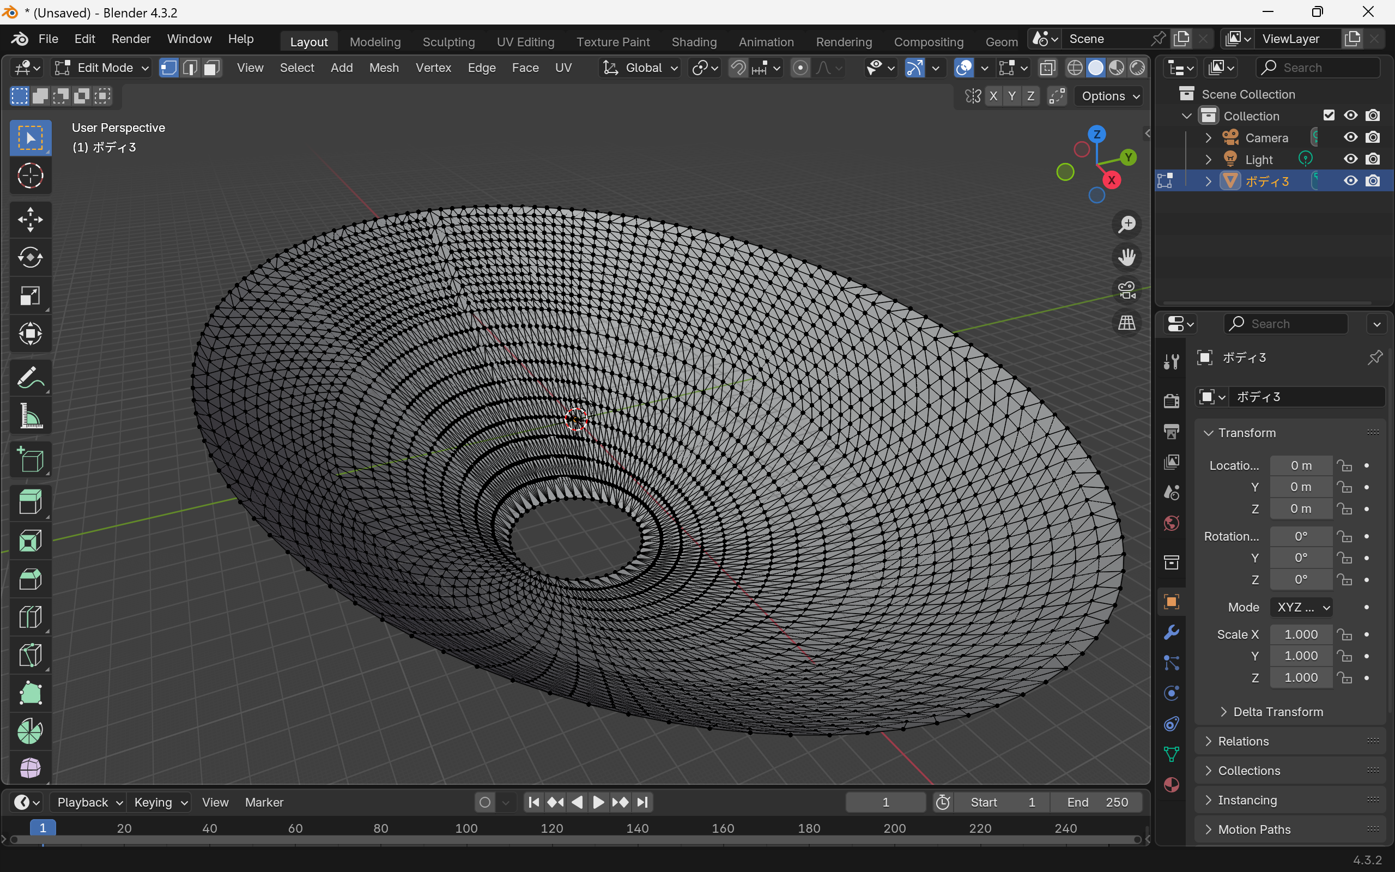
Task: Select the Inset Faces tool
Action: click(31, 541)
